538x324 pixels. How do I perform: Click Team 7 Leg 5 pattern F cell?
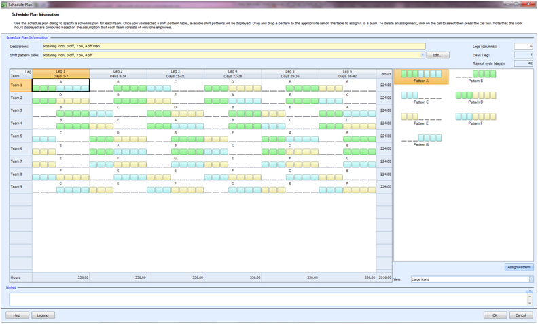tap(290, 161)
